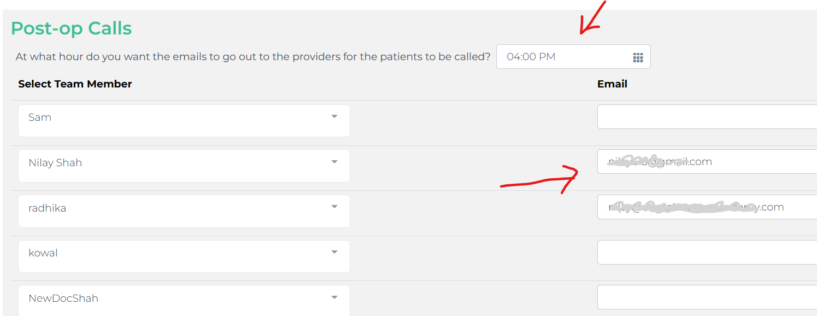
Task: Open the time picker grid icon
Action: tap(638, 57)
